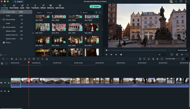Play the preview video
Screen dimensions: 190x109
tap(116, 54)
